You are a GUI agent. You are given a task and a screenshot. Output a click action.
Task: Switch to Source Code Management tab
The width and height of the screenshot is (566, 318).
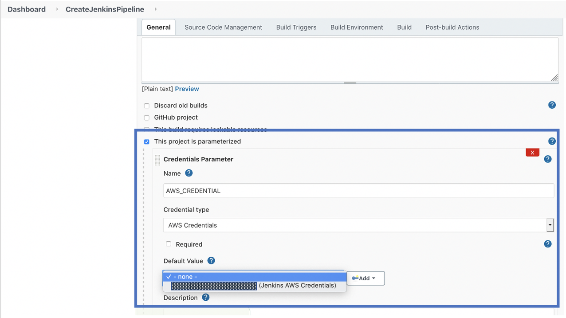223,27
